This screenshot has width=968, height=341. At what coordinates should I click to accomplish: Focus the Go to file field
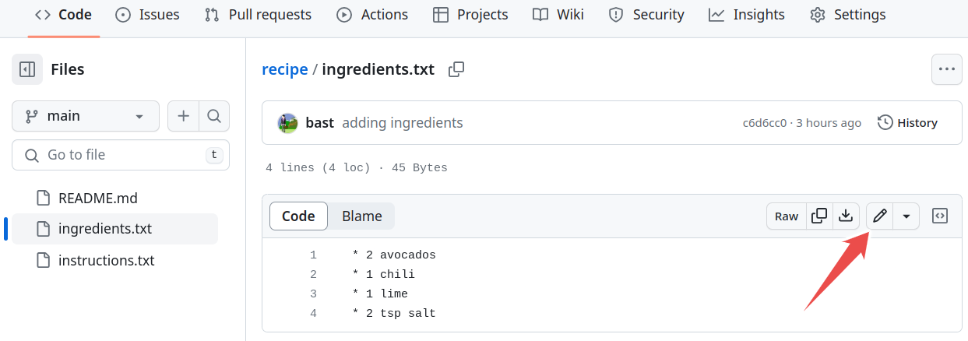121,155
